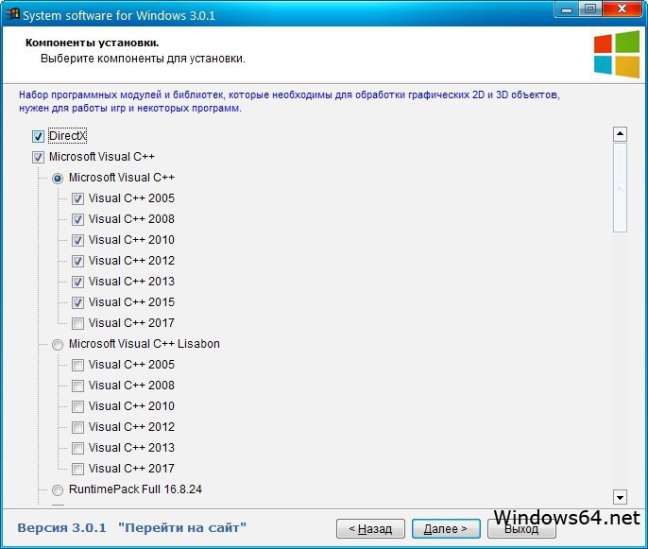Uncheck the checked Visual C++ 2008 checkbox
Image resolution: width=648 pixels, height=549 pixels.
tap(77, 219)
